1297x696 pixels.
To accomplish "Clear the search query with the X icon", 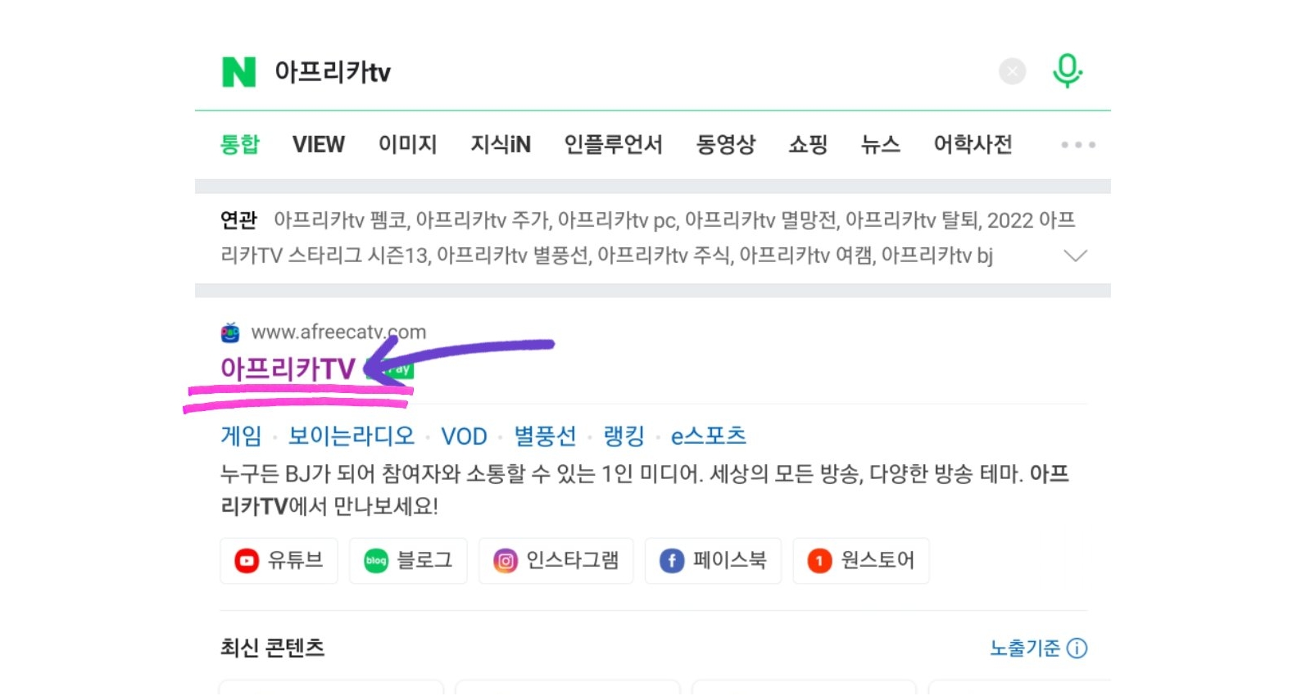I will click(1012, 72).
